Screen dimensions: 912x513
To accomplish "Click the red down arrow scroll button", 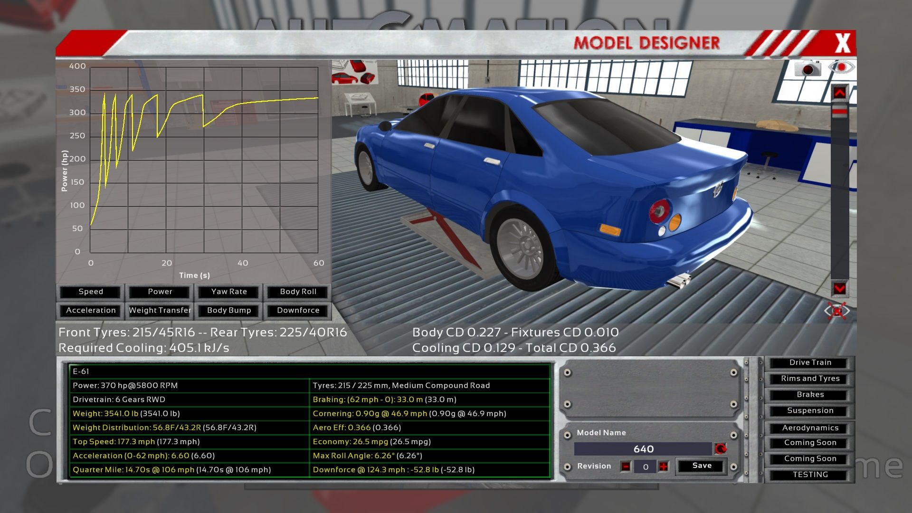I will pos(839,288).
